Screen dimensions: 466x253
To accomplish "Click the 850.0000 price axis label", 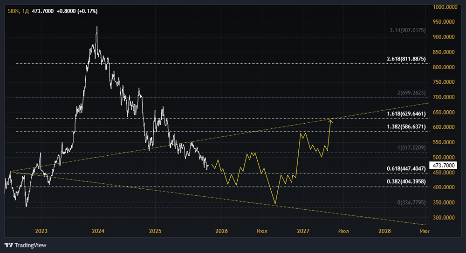I will [x=444, y=52].
